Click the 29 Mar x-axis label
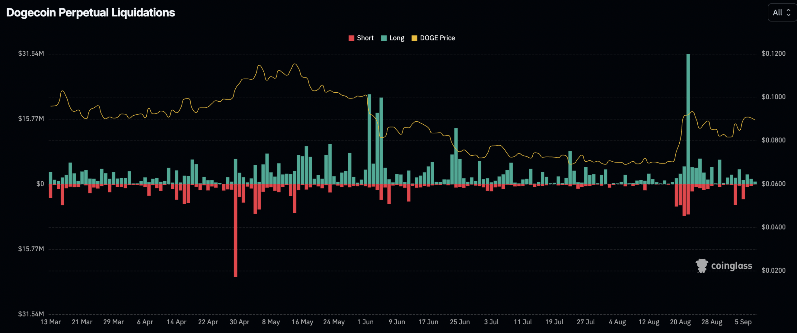This screenshot has height=333, width=797. 114,322
